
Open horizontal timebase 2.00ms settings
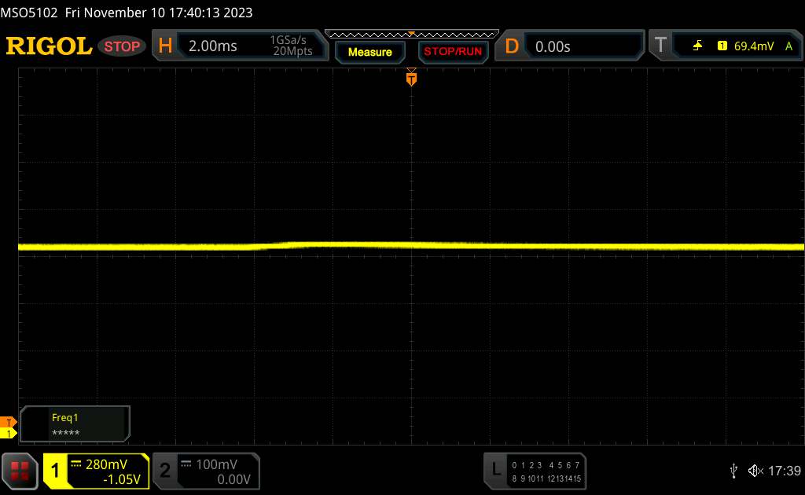coord(236,46)
